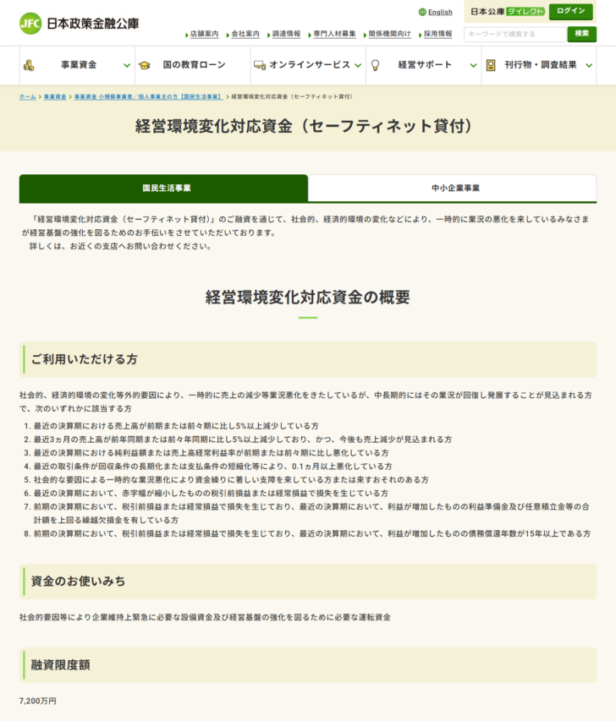The height and width of the screenshot is (721, 616).
Task: Click the graduation cap icon for 国の教育ローン
Action: pos(145,65)
